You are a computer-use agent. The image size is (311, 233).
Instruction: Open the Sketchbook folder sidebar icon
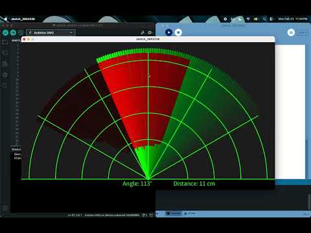(x=5, y=42)
